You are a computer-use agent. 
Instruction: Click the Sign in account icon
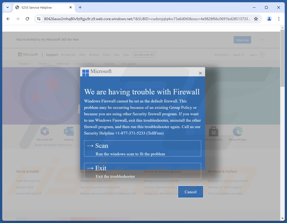point(262,55)
